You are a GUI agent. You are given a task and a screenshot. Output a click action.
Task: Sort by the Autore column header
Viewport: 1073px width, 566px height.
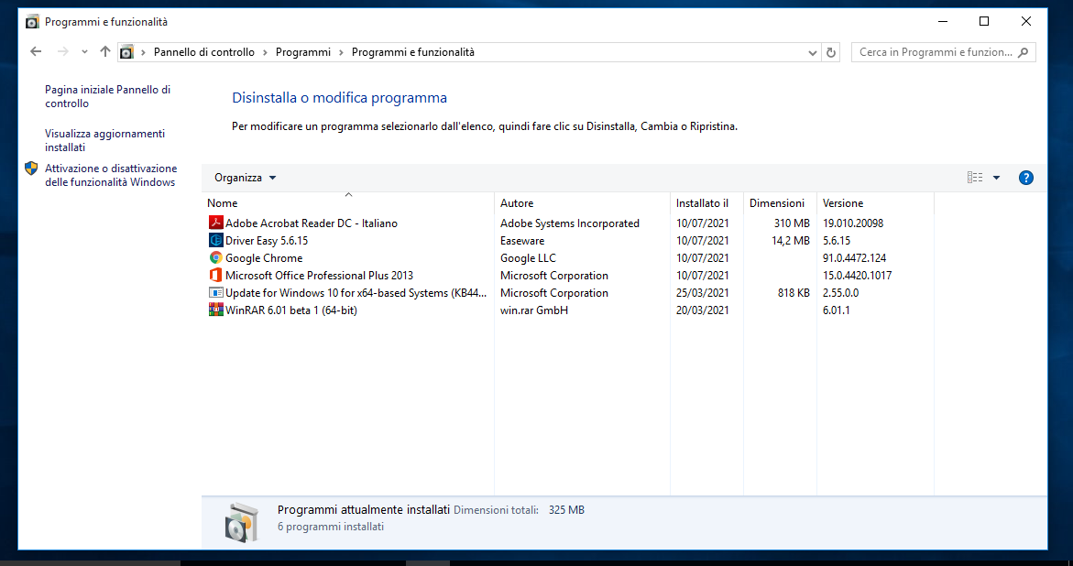(583, 203)
